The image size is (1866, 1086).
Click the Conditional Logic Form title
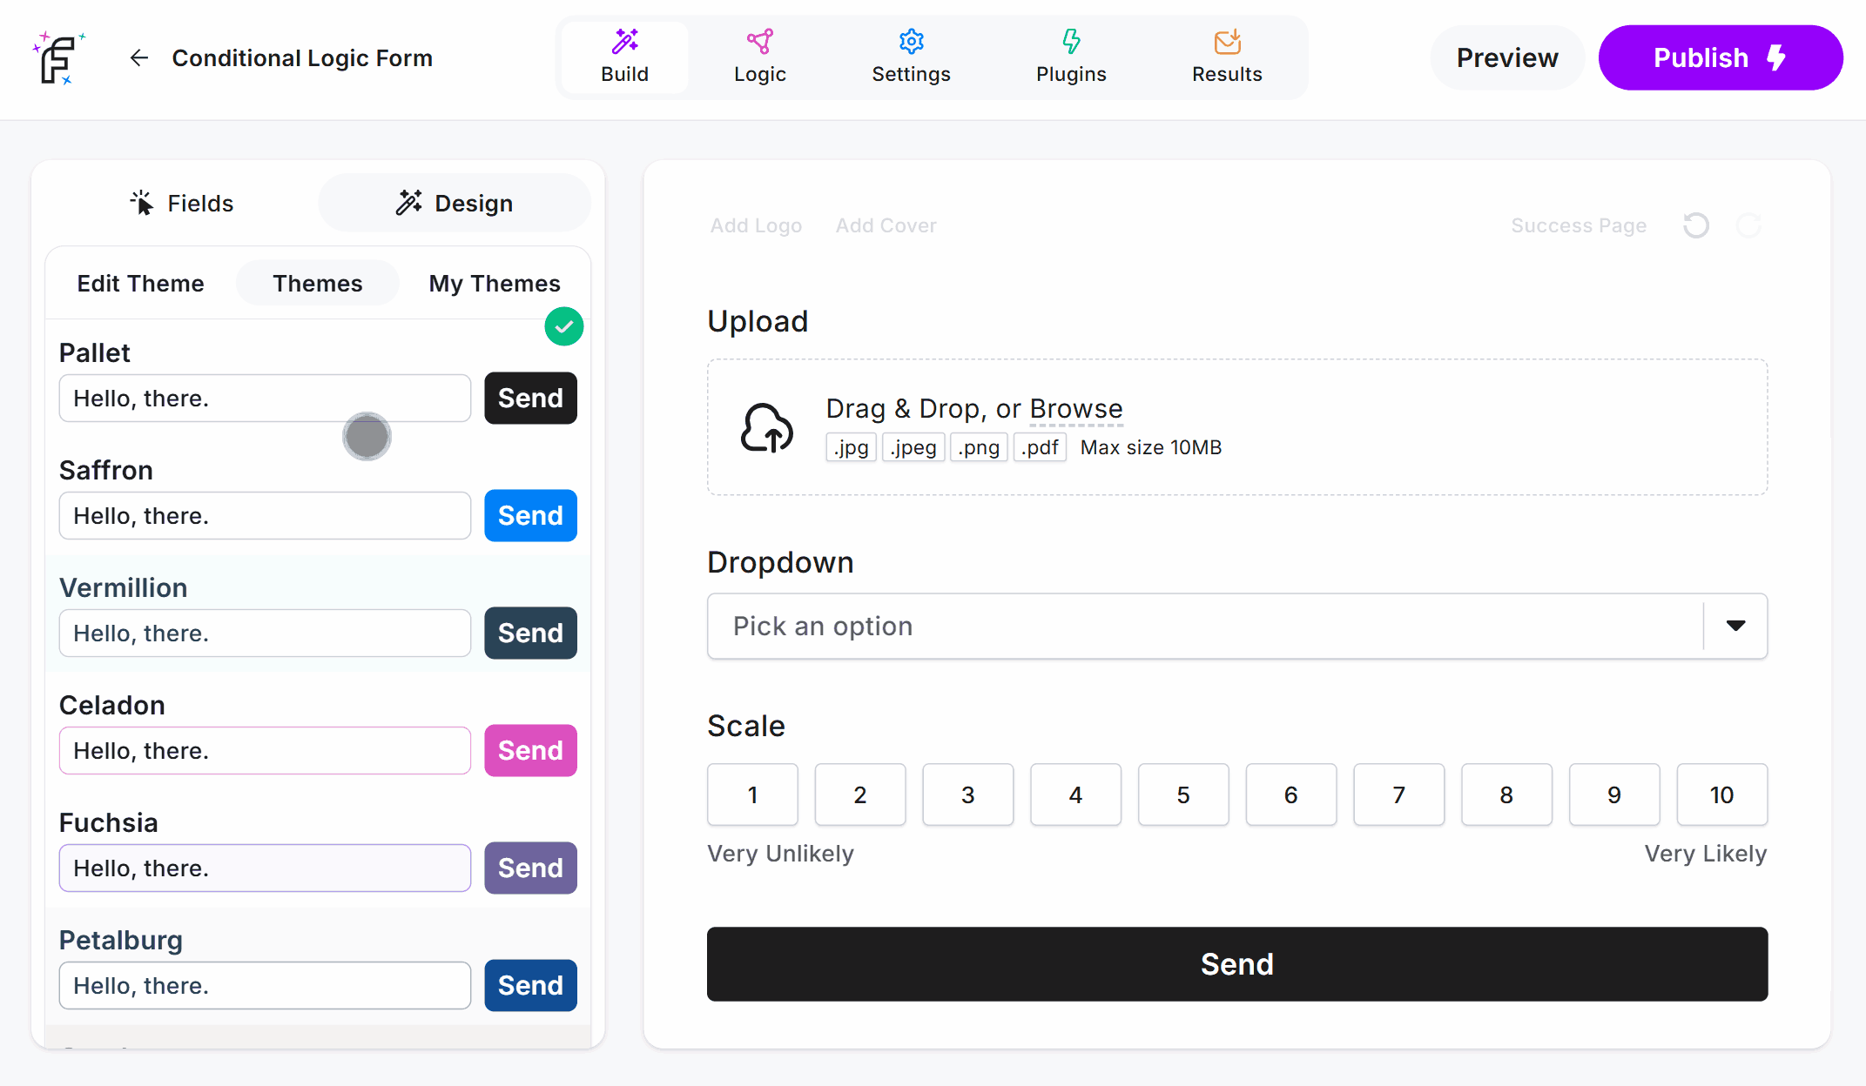pyautogui.click(x=302, y=58)
